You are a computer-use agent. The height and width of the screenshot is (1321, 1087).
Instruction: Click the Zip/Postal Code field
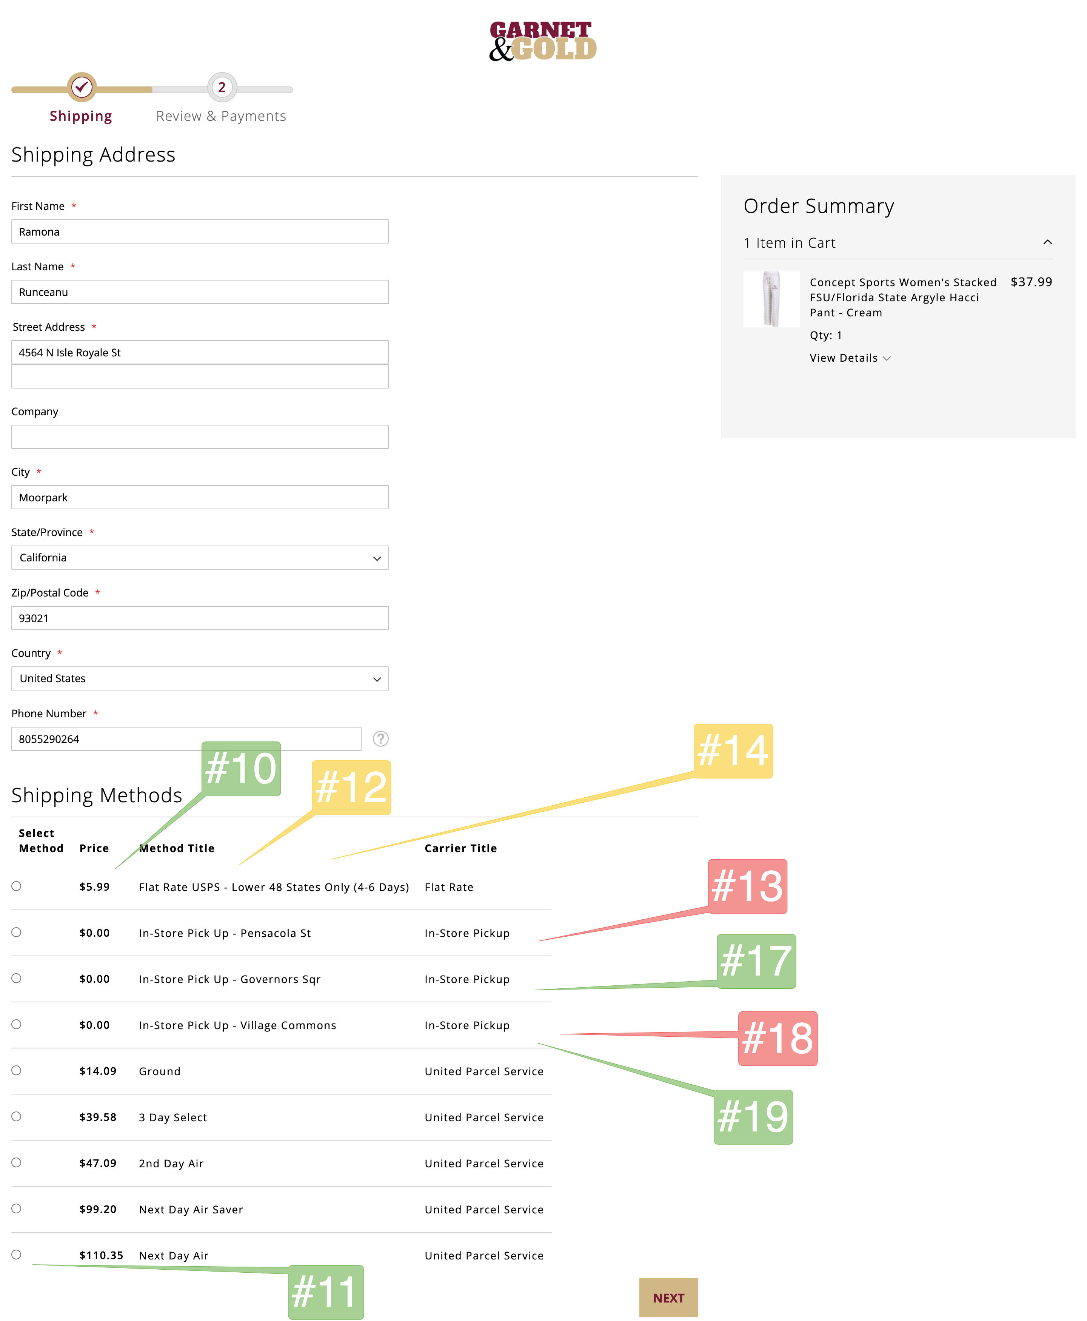point(200,618)
